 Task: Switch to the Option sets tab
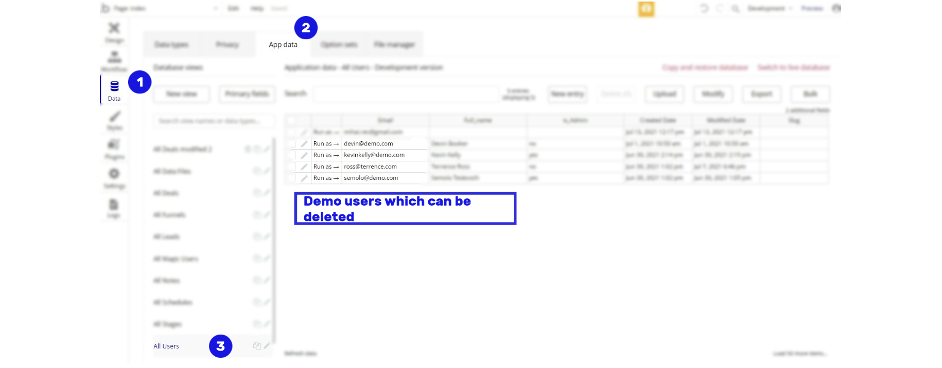click(339, 45)
